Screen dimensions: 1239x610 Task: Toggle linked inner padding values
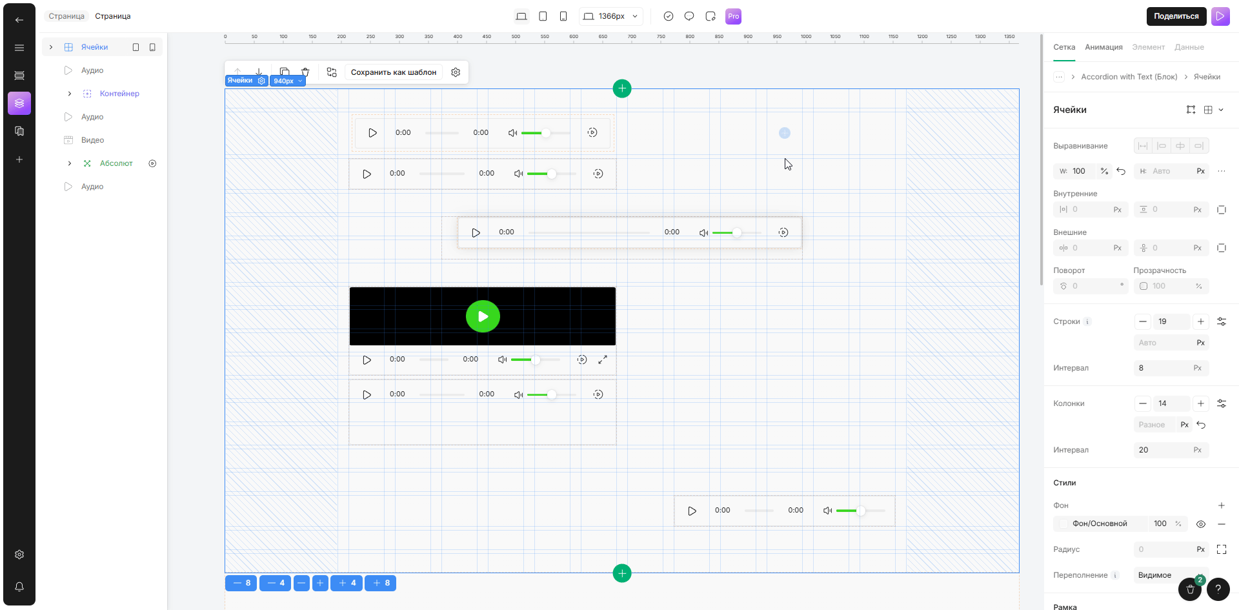1221,210
